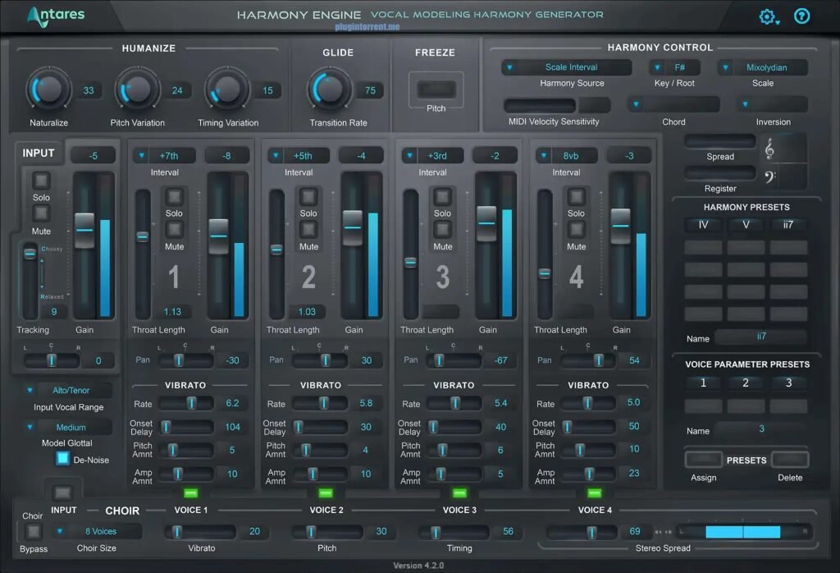This screenshot has width=840, height=573.
Task: Click the voice parameter preset Name field
Action: click(x=761, y=429)
